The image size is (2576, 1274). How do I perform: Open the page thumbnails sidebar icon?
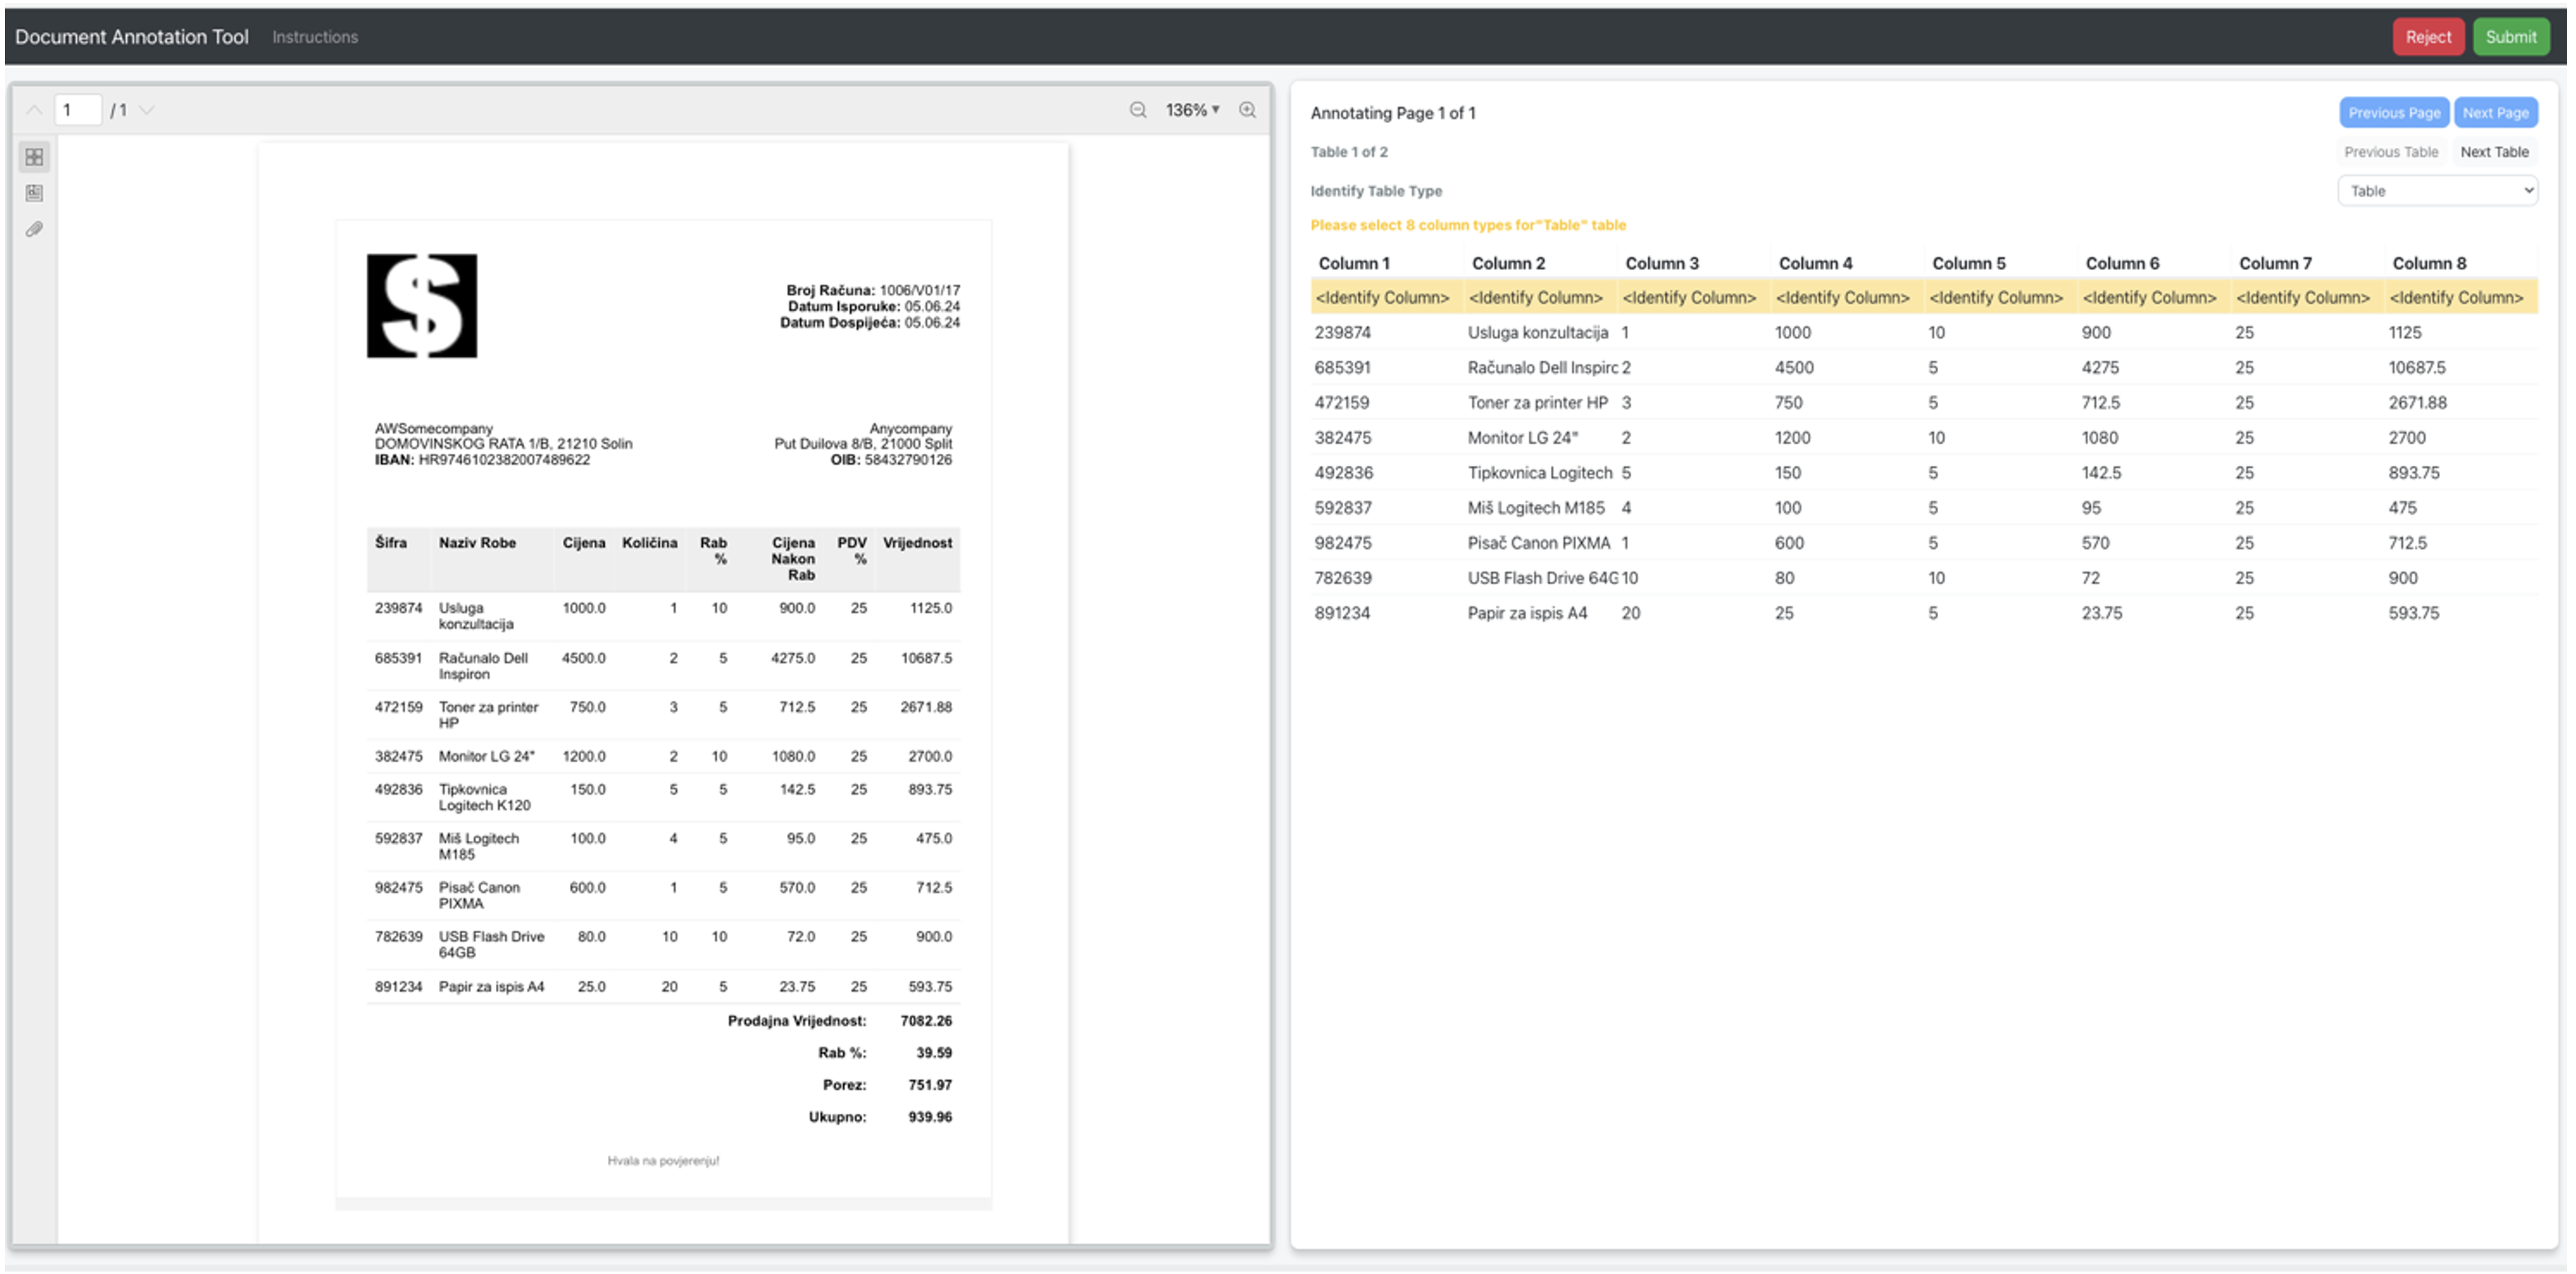(34, 157)
